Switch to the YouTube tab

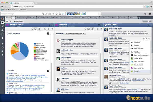[112, 18]
